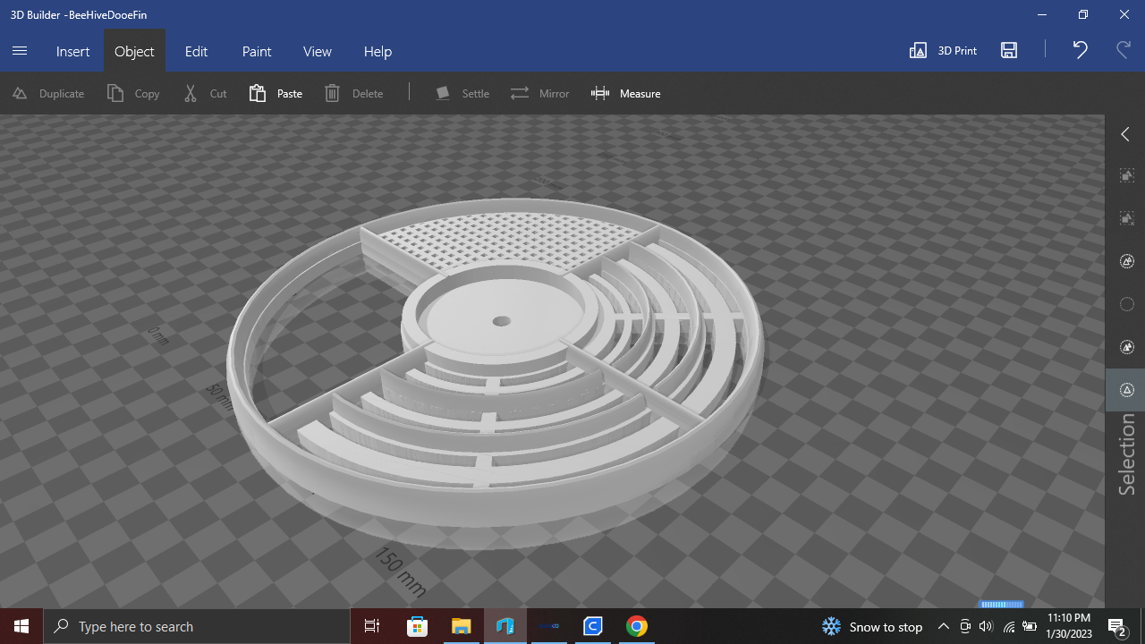Launch Microsoft Store from the taskbar

point(417,626)
